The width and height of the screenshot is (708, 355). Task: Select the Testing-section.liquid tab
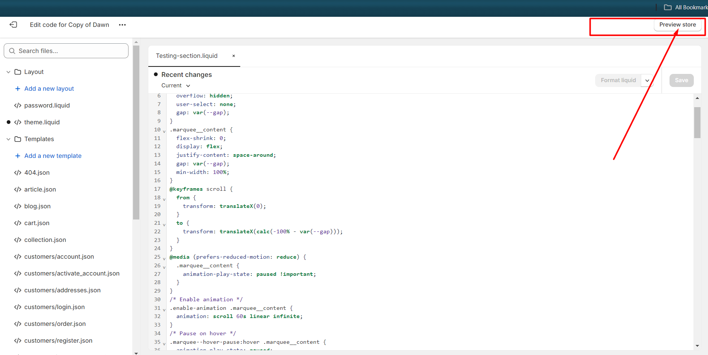186,56
